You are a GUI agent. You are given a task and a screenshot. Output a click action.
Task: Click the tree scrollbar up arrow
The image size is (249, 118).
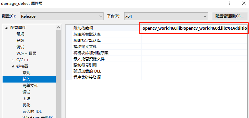coord(59,28)
